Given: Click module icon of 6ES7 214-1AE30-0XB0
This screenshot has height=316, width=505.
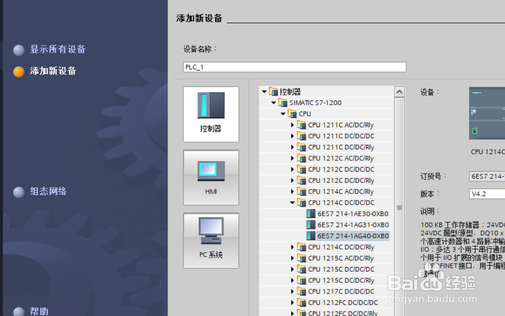Looking at the screenshot, I should pos(311,214).
